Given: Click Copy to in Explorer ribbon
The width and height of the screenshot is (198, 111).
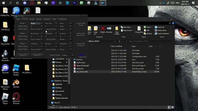Looking at the screenshot, I should click(x=96, y=31).
